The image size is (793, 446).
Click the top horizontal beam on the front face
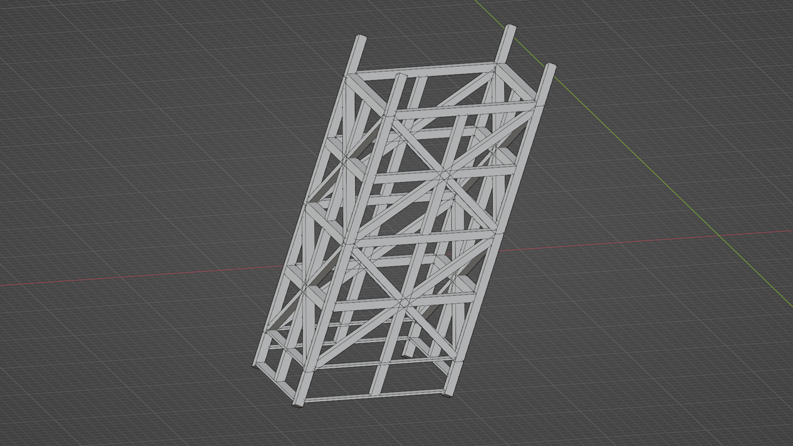coord(465,110)
